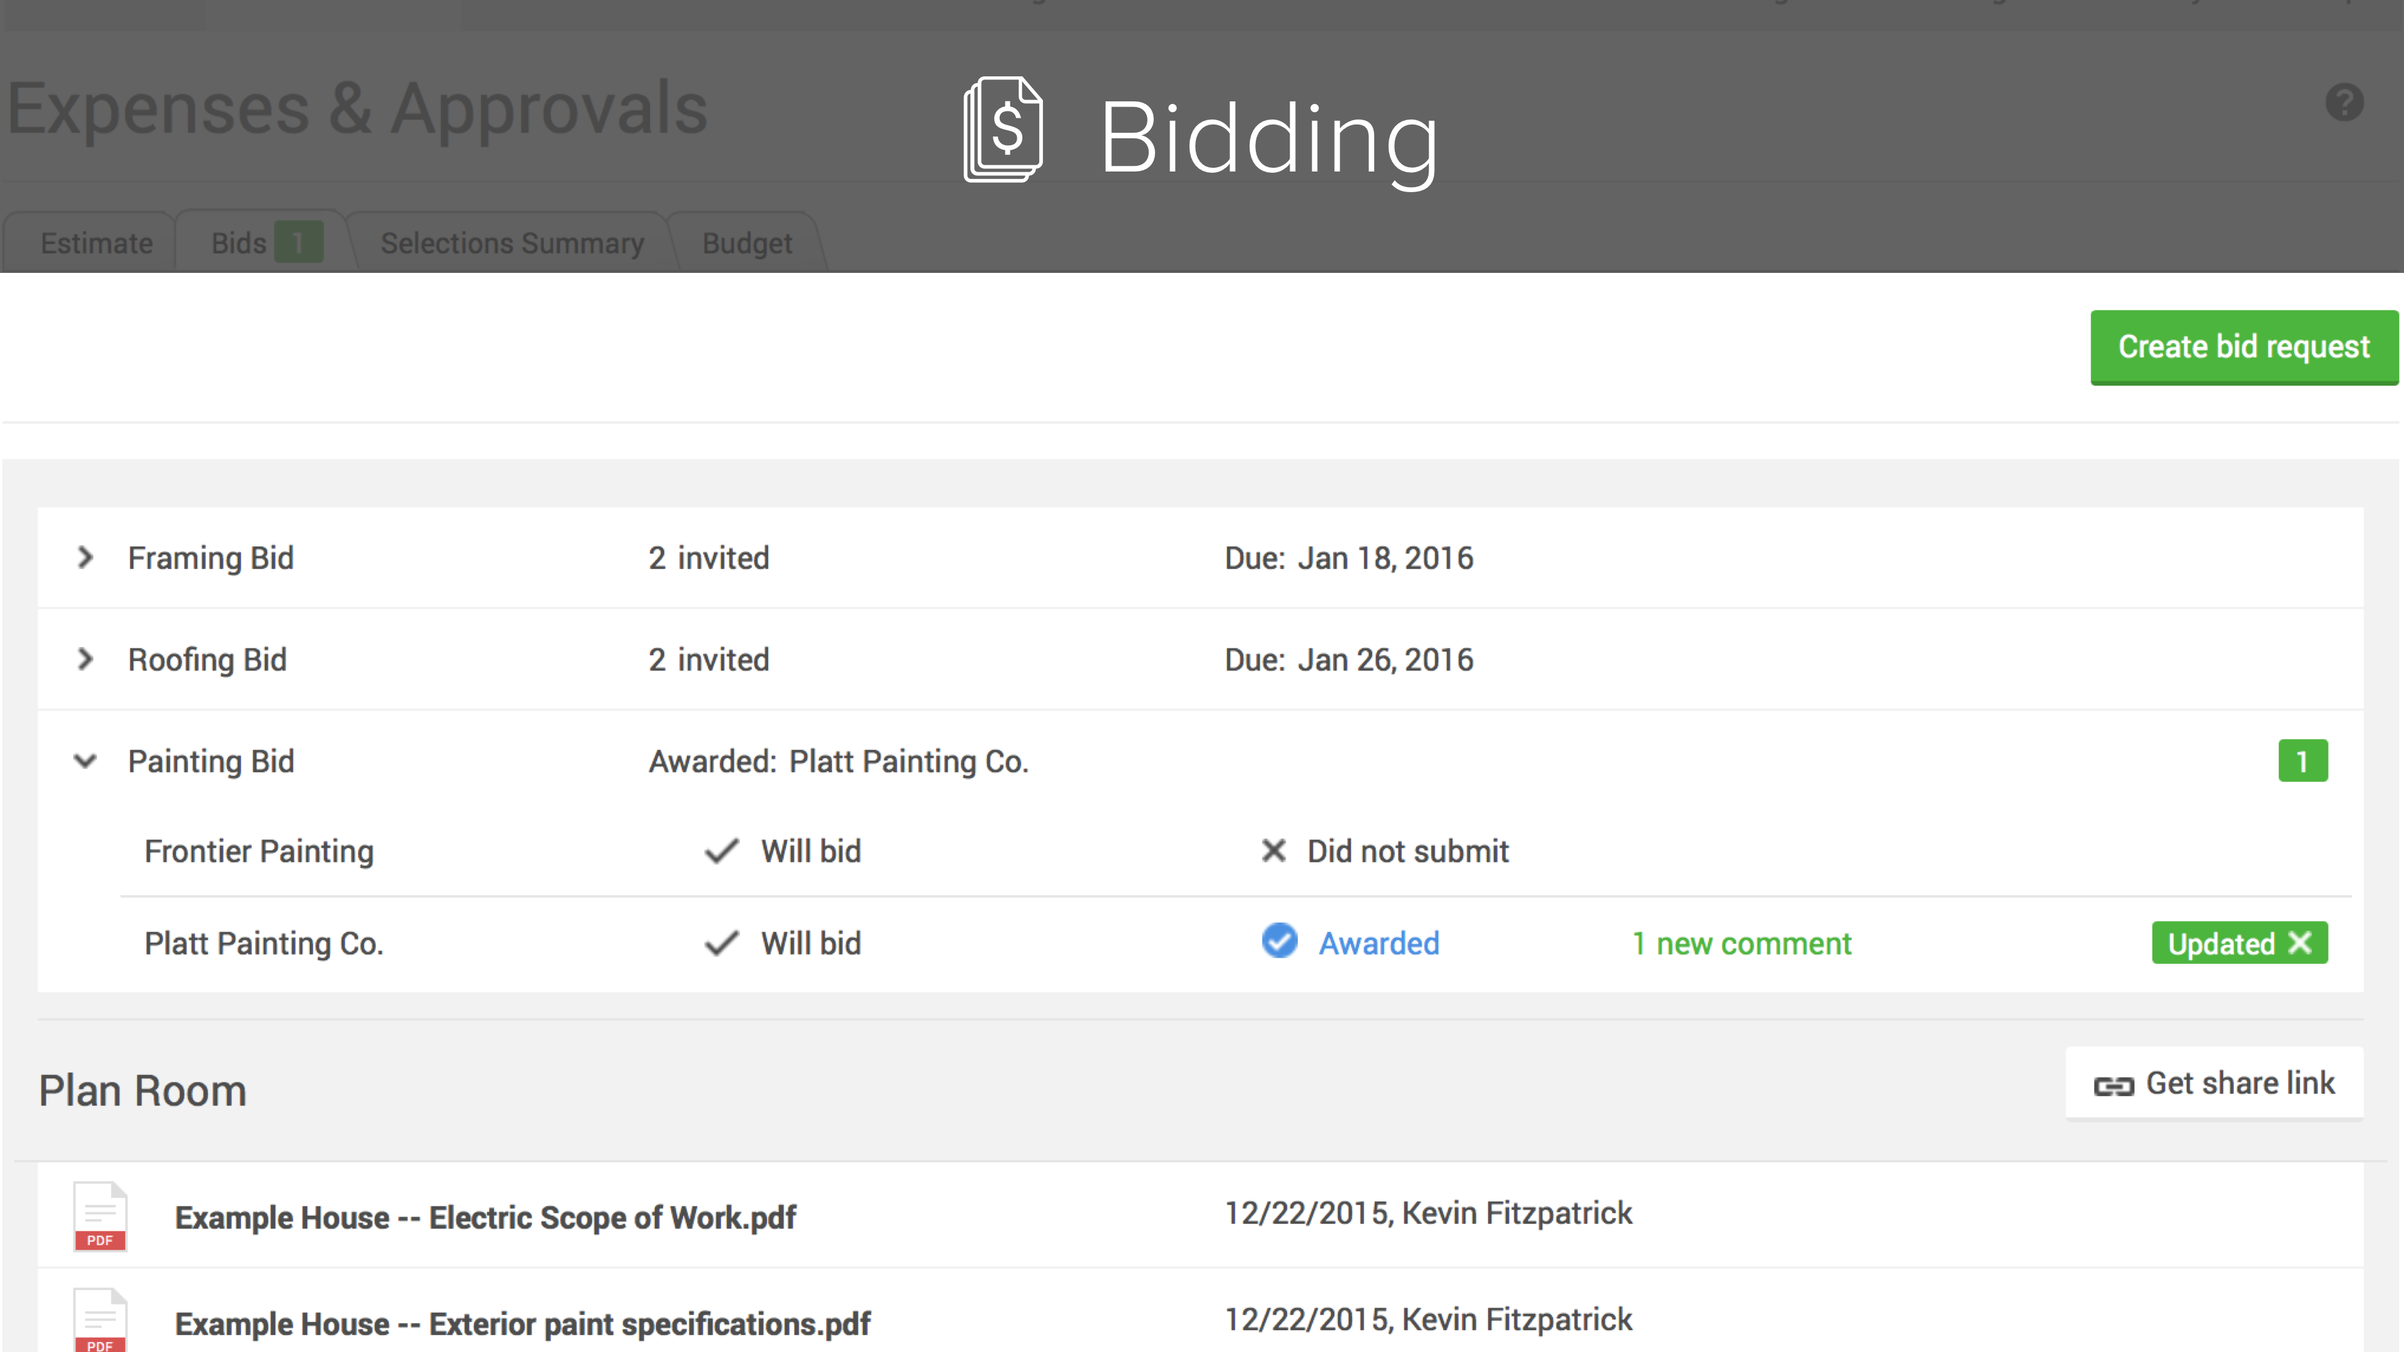Click Frontier Painting's Will bid checkmark
The image size is (2404, 1352).
(721, 851)
